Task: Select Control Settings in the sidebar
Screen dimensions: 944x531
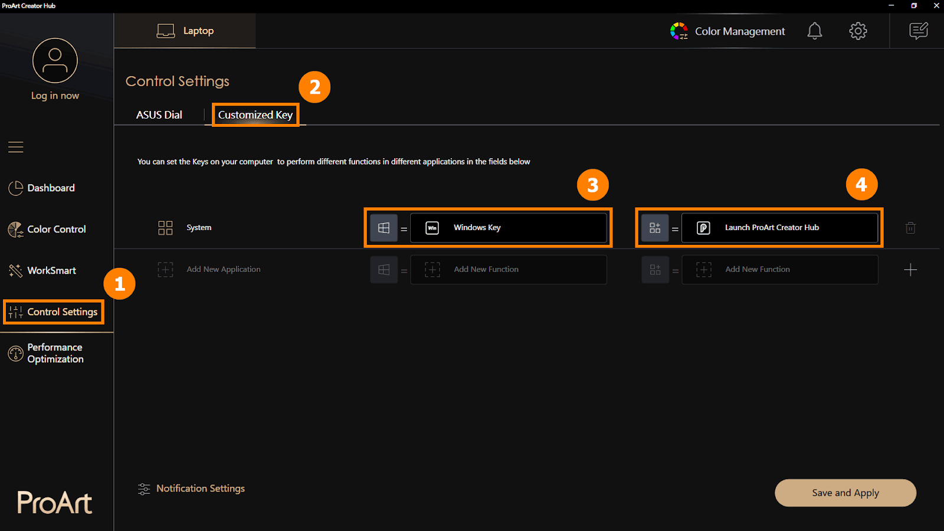Action: (x=54, y=312)
